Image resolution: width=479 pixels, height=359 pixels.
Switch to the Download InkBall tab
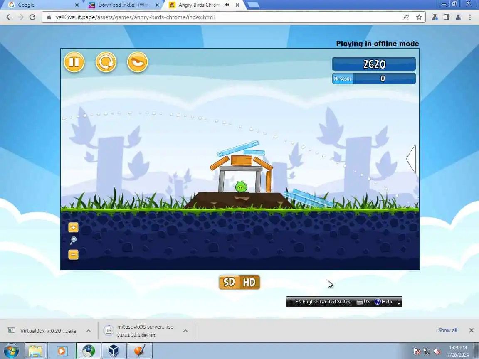pos(124,5)
